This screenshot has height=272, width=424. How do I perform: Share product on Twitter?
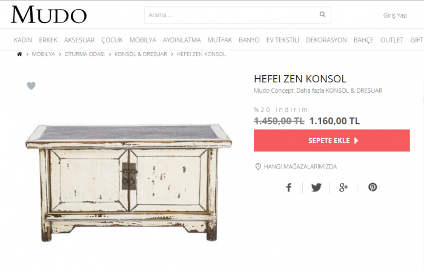click(x=316, y=187)
